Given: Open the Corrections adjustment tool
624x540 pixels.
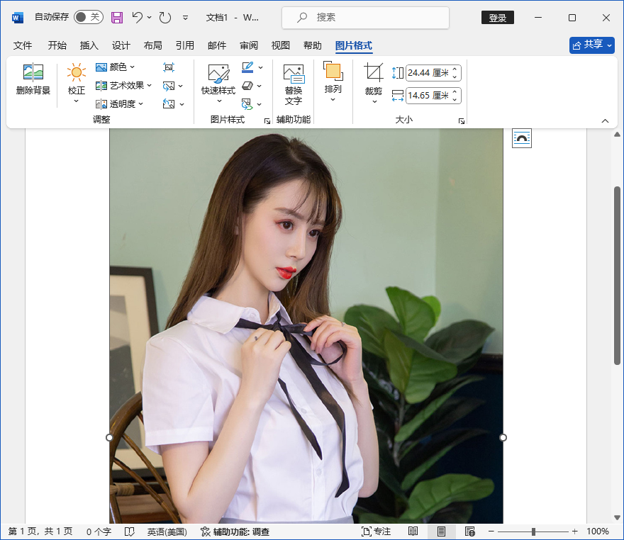Looking at the screenshot, I should [76, 79].
